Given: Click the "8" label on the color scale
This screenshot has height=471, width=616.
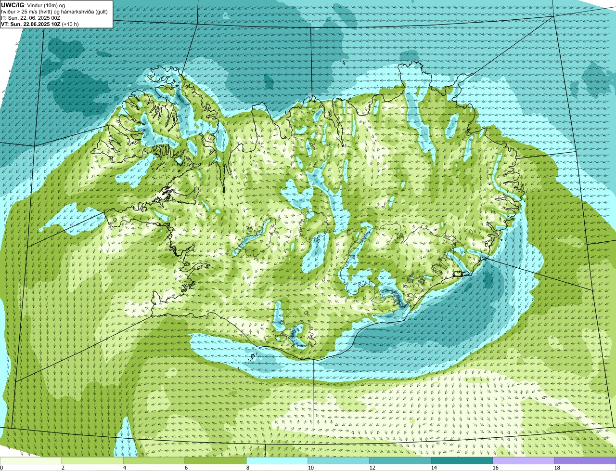Looking at the screenshot, I should [x=248, y=468].
